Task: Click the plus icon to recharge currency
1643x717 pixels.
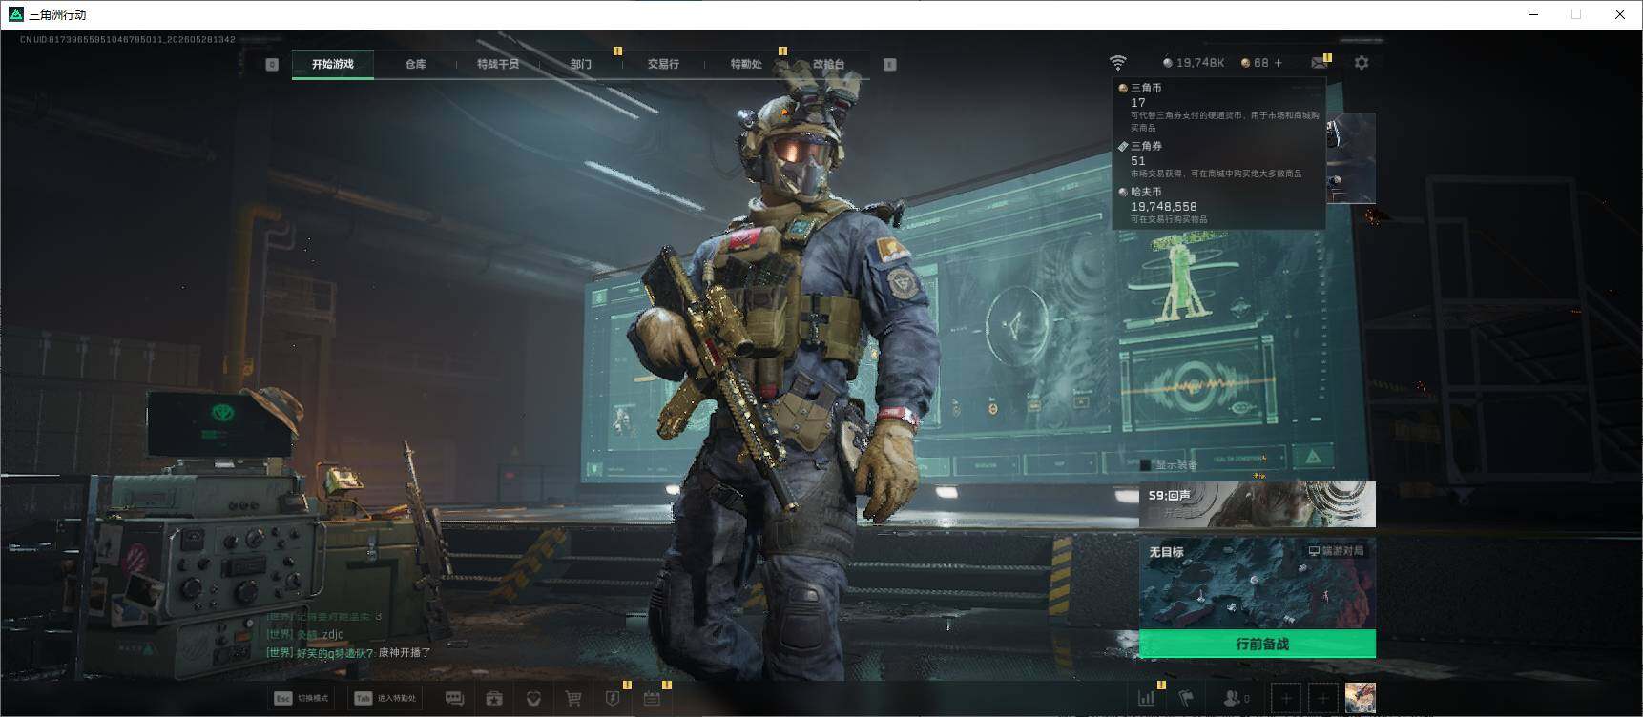Action: (1279, 63)
